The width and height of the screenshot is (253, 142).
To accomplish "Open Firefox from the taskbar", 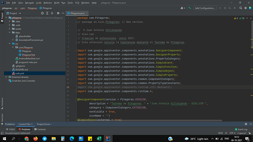I will 36,139.
